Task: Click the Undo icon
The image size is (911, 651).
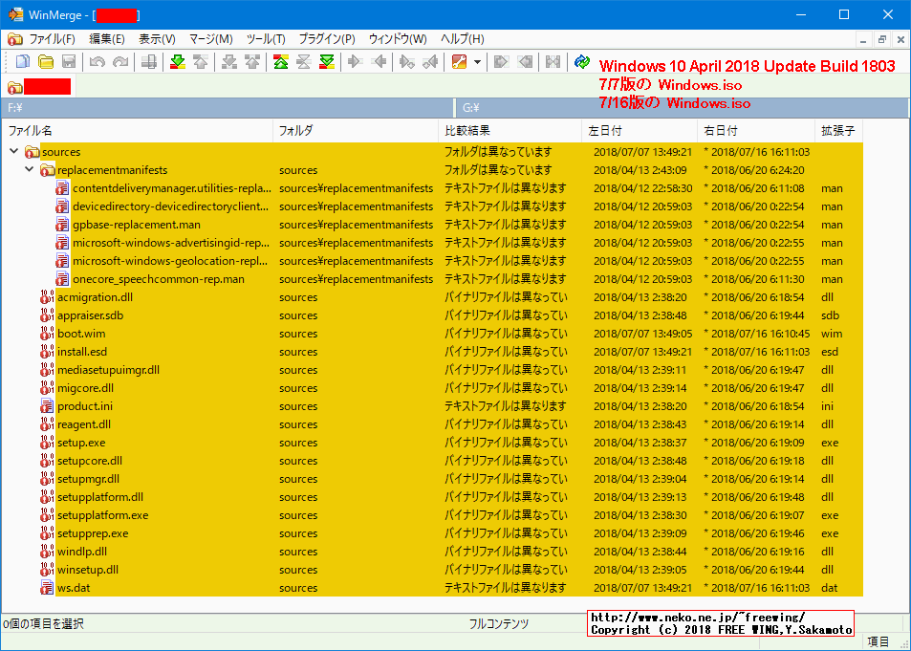Action: [x=96, y=61]
